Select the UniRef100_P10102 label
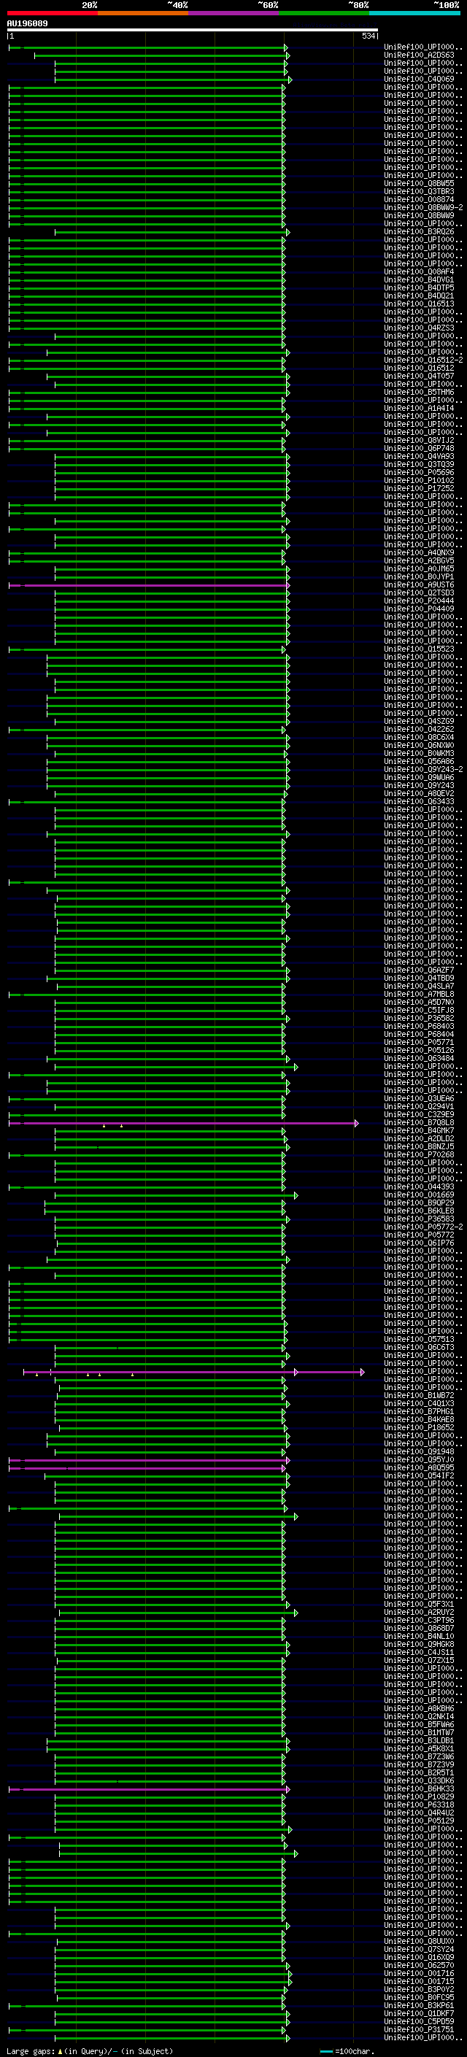 tap(419, 481)
